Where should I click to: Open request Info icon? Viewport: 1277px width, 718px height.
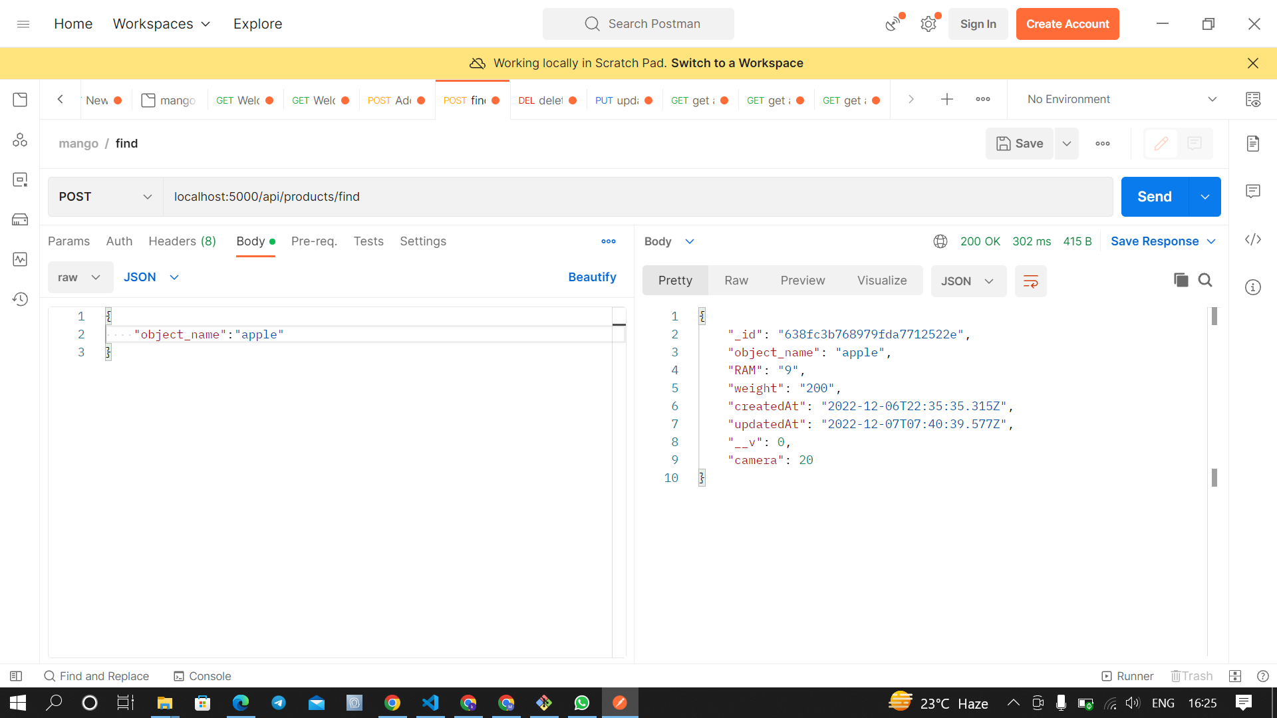tap(1253, 287)
